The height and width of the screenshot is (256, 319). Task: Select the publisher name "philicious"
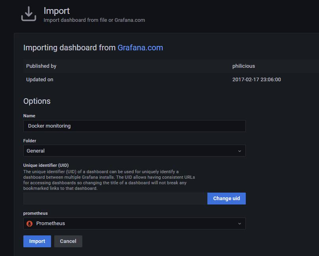243,66
